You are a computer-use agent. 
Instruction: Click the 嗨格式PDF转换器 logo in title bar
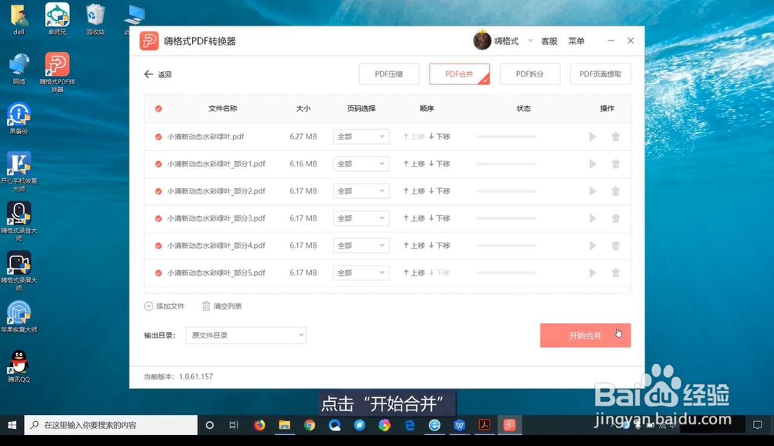pyautogui.click(x=149, y=41)
